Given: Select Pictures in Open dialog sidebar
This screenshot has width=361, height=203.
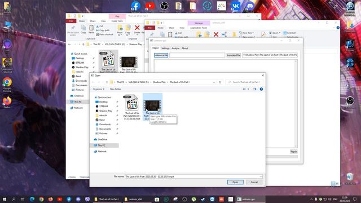Looking at the screenshot, I should click(103, 134).
